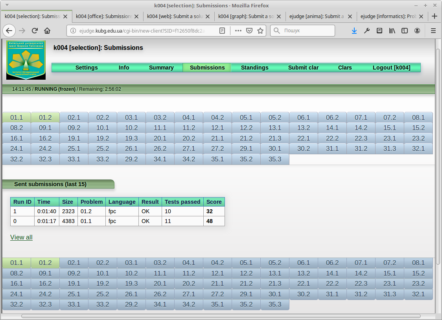The width and height of the screenshot is (442, 320).
Task: Open developer tools wrench icon
Action: [x=367, y=31]
